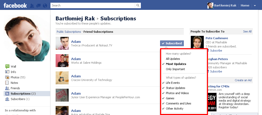Uncheck Other Activity updates
262x115 pixels.
175,109
